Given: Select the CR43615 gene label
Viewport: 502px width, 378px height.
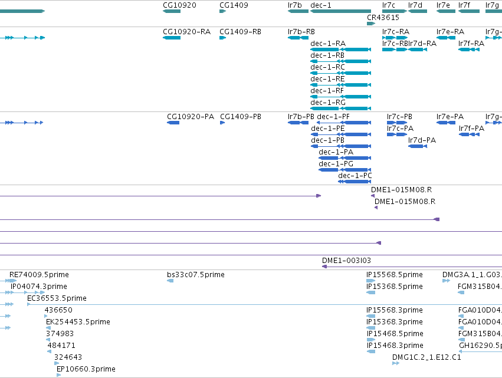Looking at the screenshot, I should tap(383, 18).
